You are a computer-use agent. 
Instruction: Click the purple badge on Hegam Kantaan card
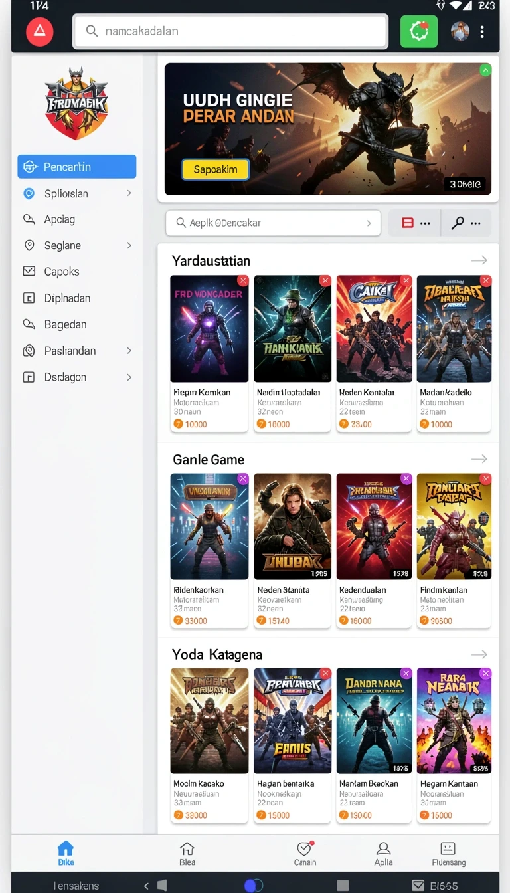(486, 674)
